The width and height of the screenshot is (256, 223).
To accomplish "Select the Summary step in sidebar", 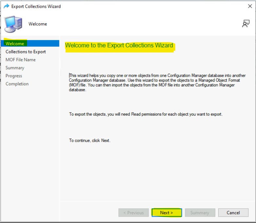I will (15, 68).
